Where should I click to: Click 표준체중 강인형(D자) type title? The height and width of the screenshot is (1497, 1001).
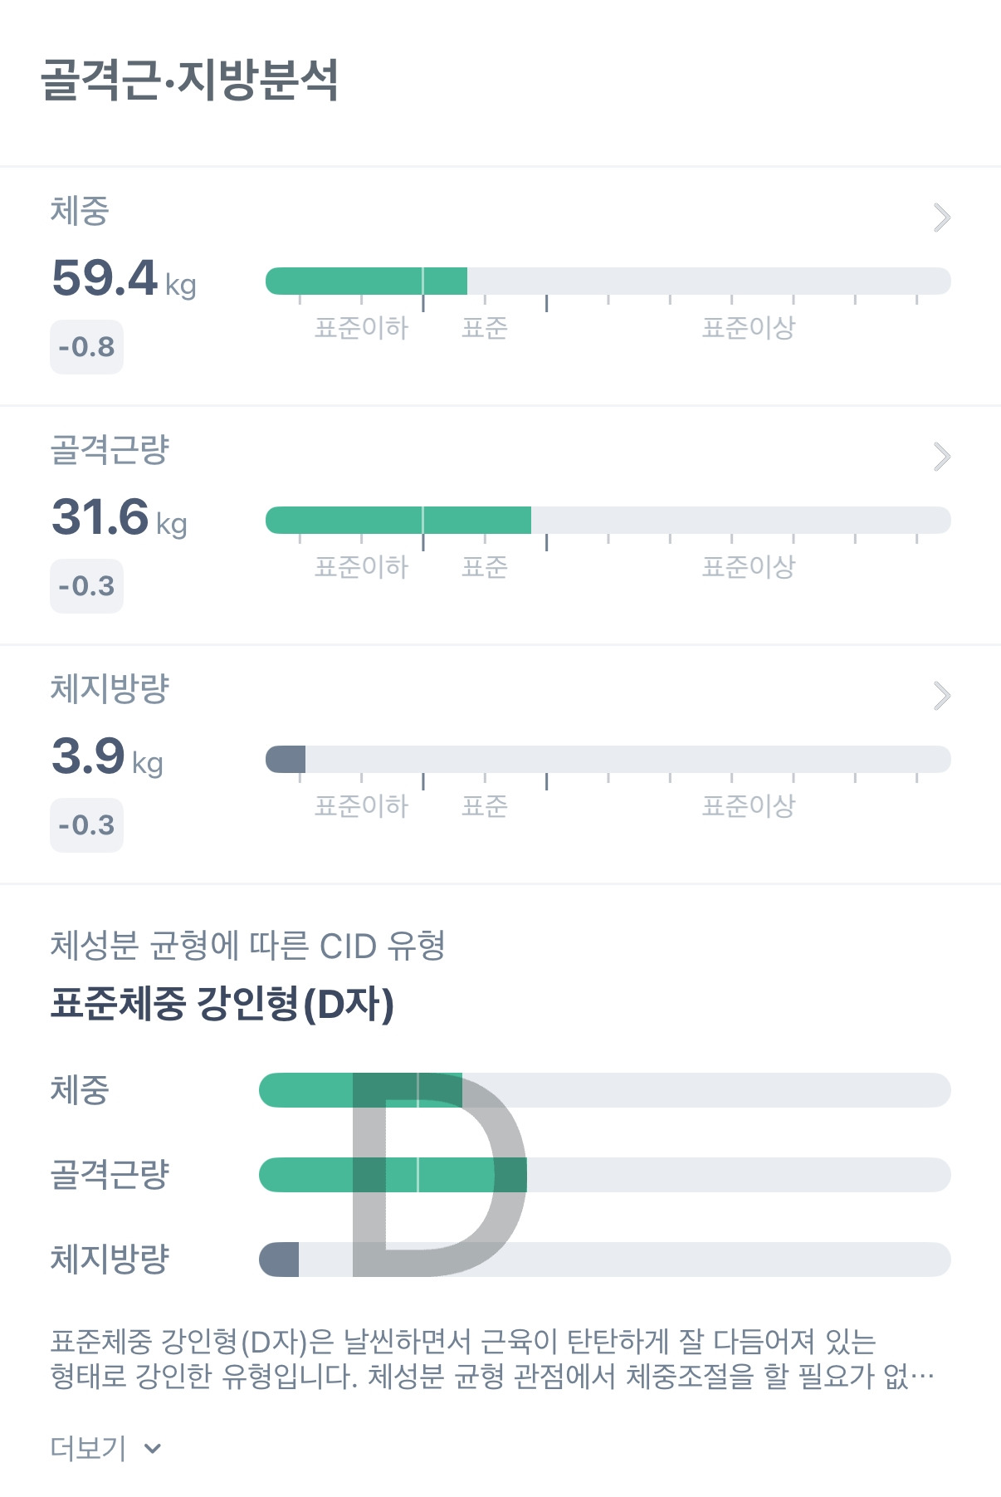coord(222,1004)
